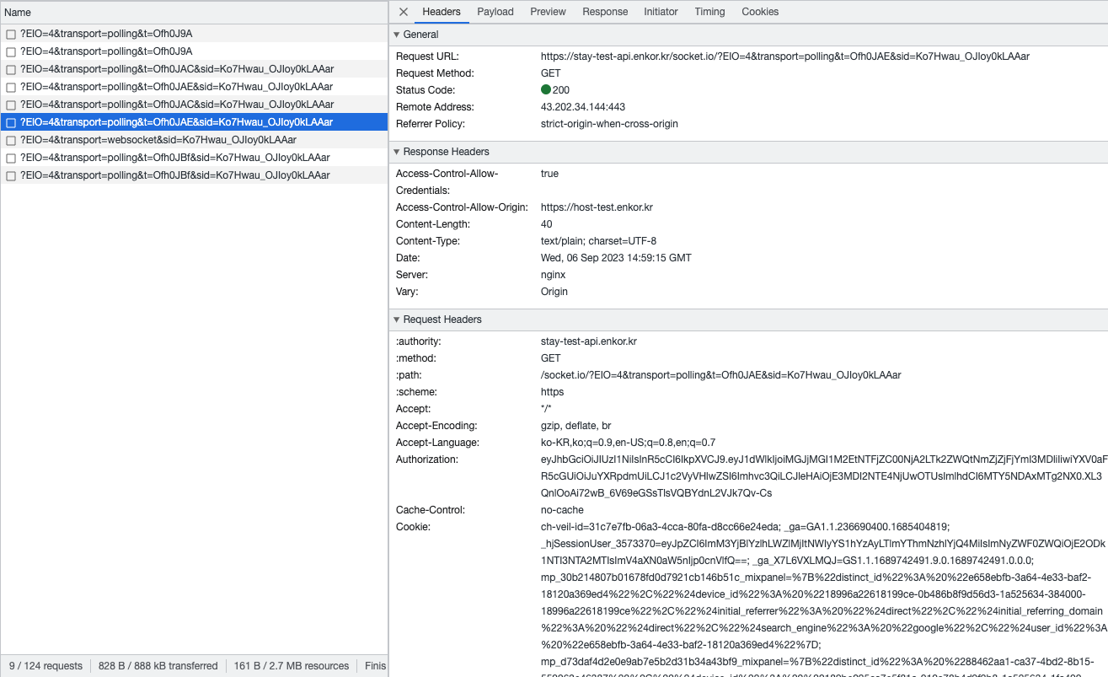Click the :scheme value https
The height and width of the screenshot is (677, 1108).
click(x=553, y=392)
